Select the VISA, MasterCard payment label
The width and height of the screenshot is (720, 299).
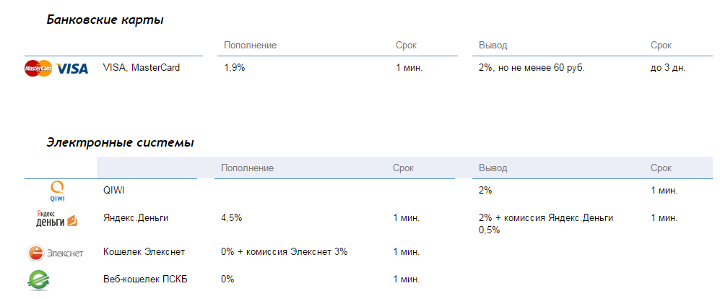pos(142,68)
